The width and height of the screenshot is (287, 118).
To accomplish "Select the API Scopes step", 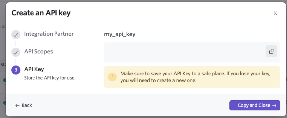I will point(39,52).
